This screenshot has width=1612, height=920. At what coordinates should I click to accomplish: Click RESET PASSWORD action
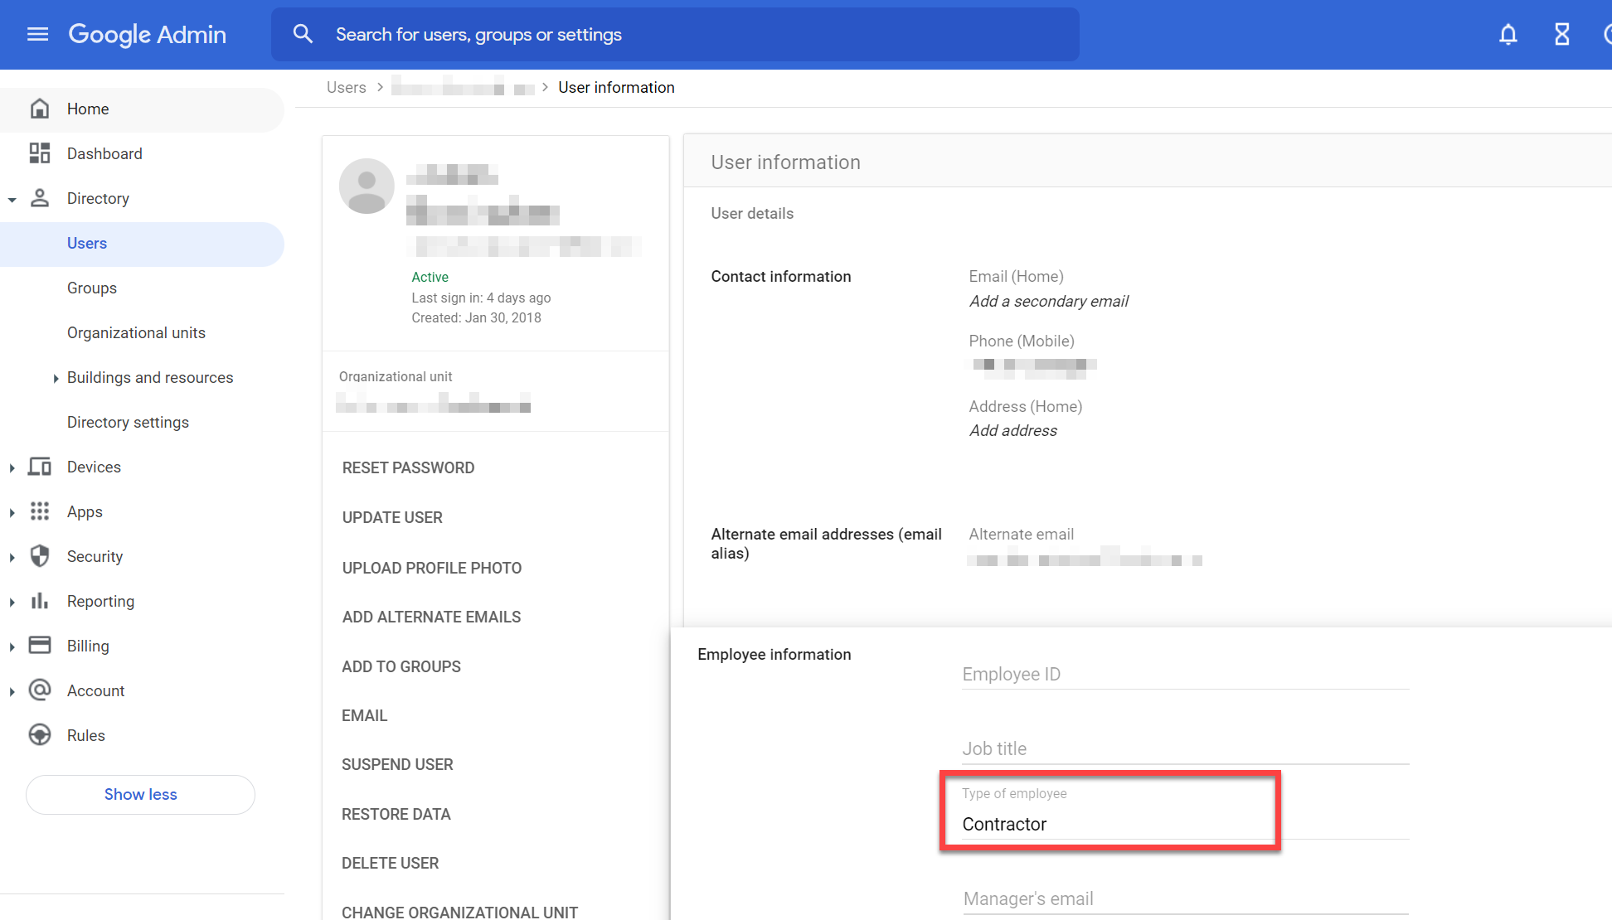pyautogui.click(x=408, y=467)
